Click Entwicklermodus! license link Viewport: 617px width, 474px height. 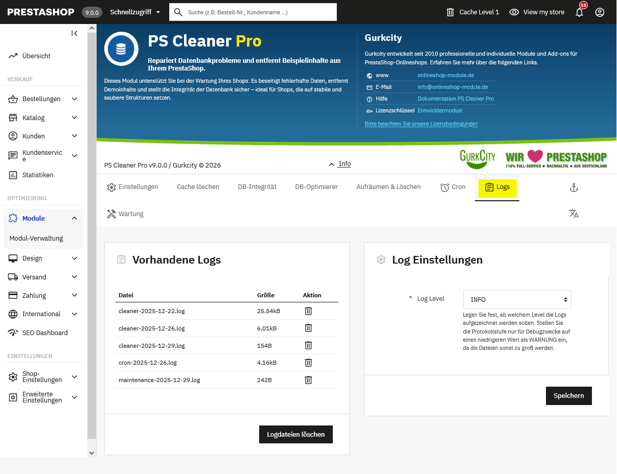(440, 111)
